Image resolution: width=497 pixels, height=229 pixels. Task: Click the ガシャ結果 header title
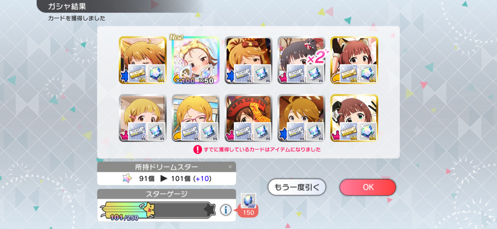click(67, 6)
